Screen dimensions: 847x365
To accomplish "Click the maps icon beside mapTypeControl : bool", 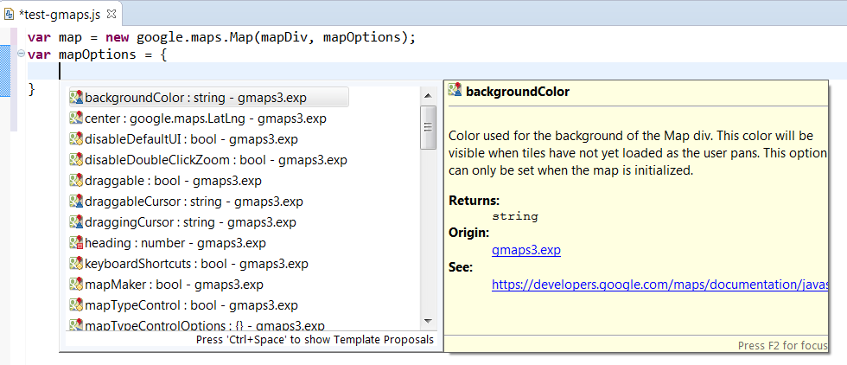I will 76,305.
